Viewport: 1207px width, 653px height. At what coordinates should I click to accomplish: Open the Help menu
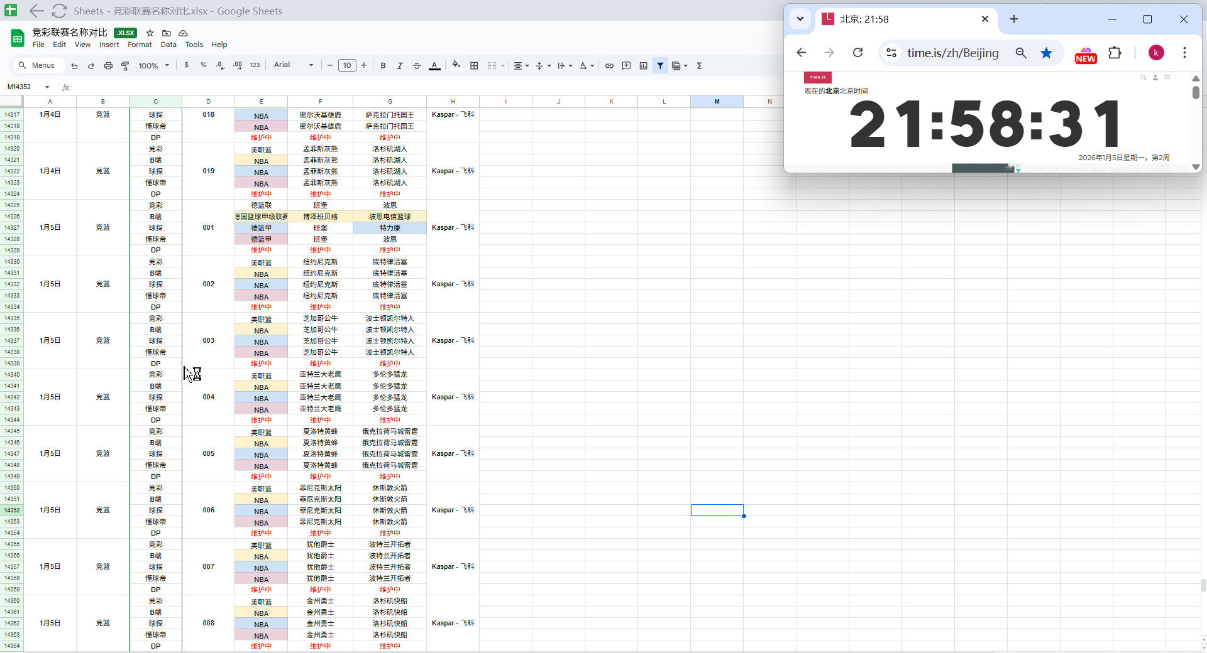[x=219, y=45]
